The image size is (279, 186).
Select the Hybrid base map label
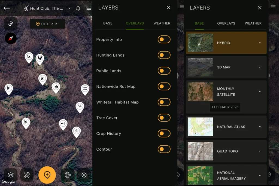click(x=223, y=43)
